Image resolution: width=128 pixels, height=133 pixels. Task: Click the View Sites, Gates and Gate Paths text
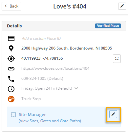tap(50, 121)
